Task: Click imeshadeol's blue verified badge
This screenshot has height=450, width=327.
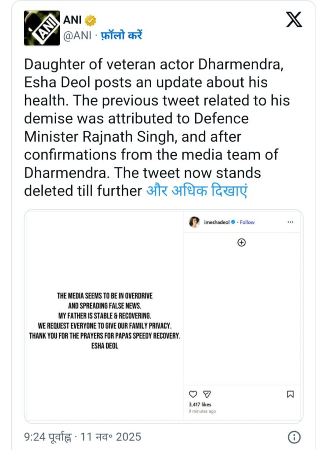Action: [233, 222]
